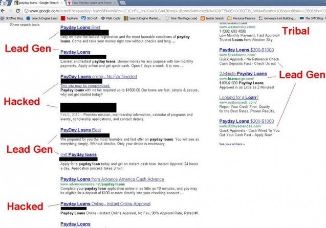Open the Matt Cutts bookmark
The height and width of the screenshot is (228, 326).
(x=111, y=18)
